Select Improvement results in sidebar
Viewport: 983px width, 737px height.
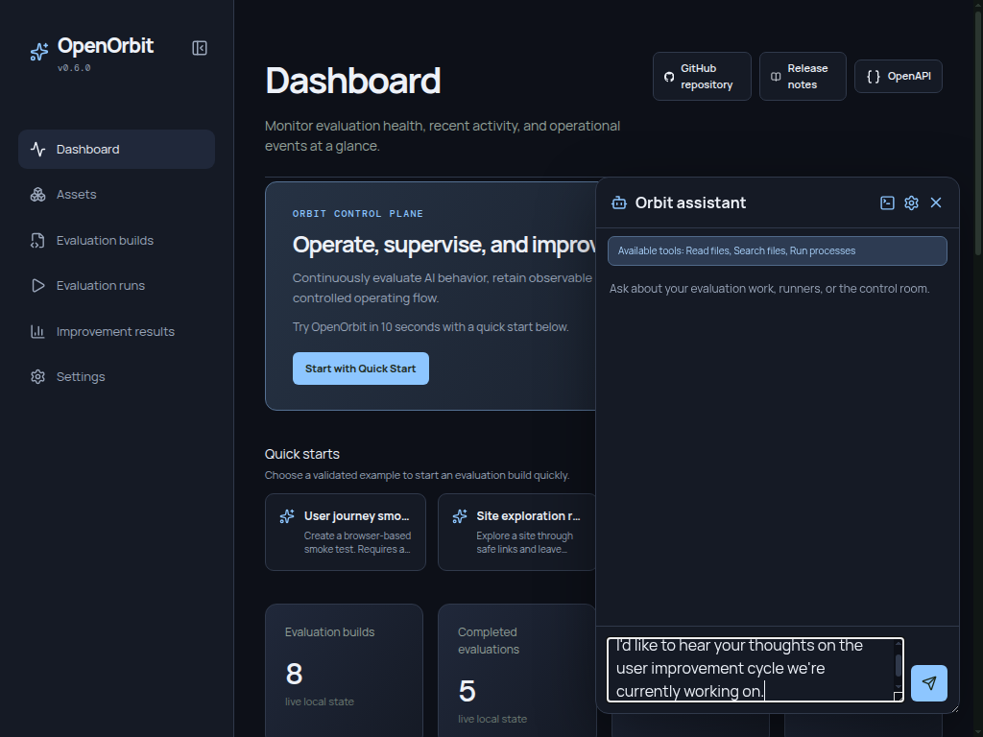(116, 331)
